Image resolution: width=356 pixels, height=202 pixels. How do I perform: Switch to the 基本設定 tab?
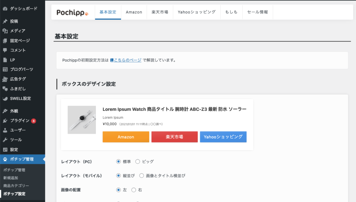click(108, 12)
